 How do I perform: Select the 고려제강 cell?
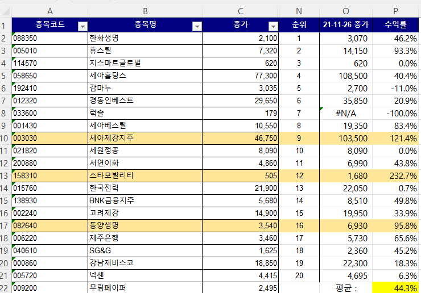click(145, 213)
